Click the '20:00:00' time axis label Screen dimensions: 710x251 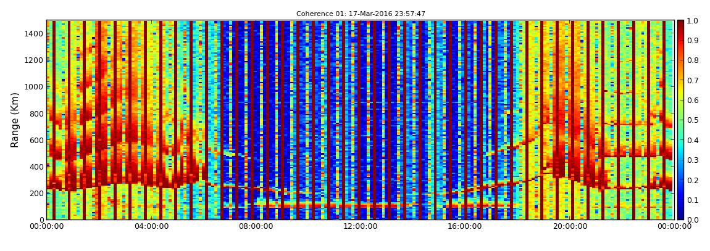coord(570,226)
